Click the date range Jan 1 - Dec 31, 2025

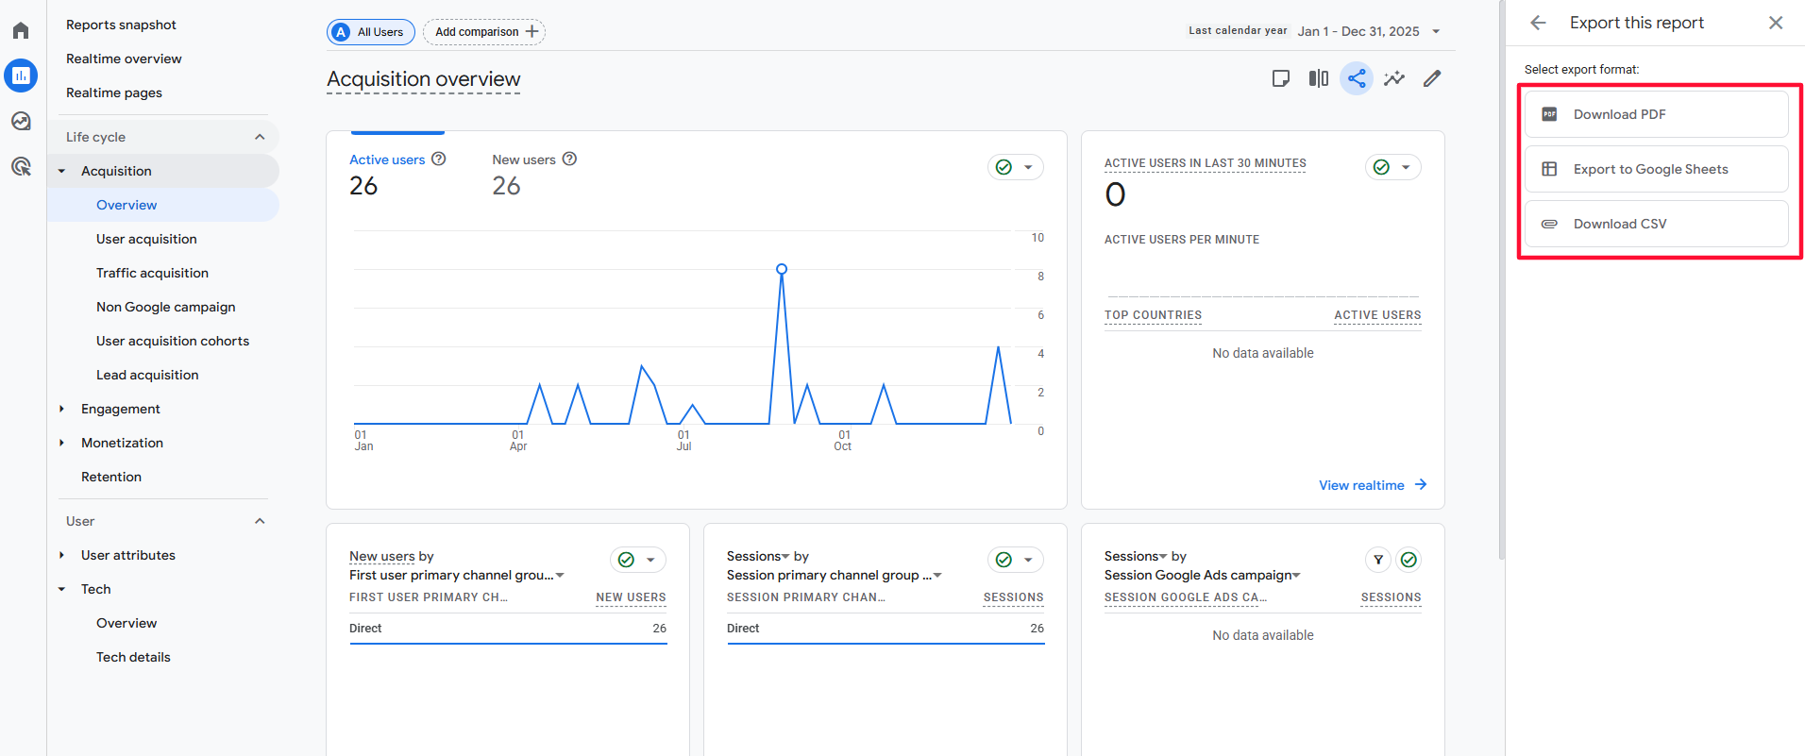(1358, 31)
